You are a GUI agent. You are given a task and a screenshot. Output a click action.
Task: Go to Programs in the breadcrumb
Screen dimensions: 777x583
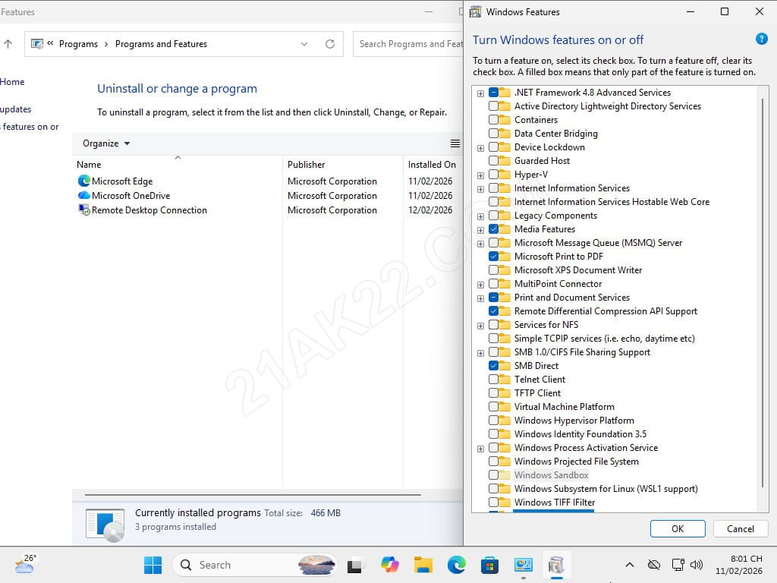click(x=78, y=43)
